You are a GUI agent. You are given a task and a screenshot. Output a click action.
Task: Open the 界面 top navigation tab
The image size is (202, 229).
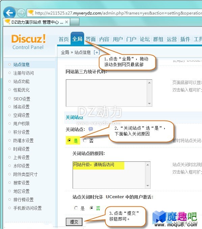pyautogui.click(x=91, y=39)
